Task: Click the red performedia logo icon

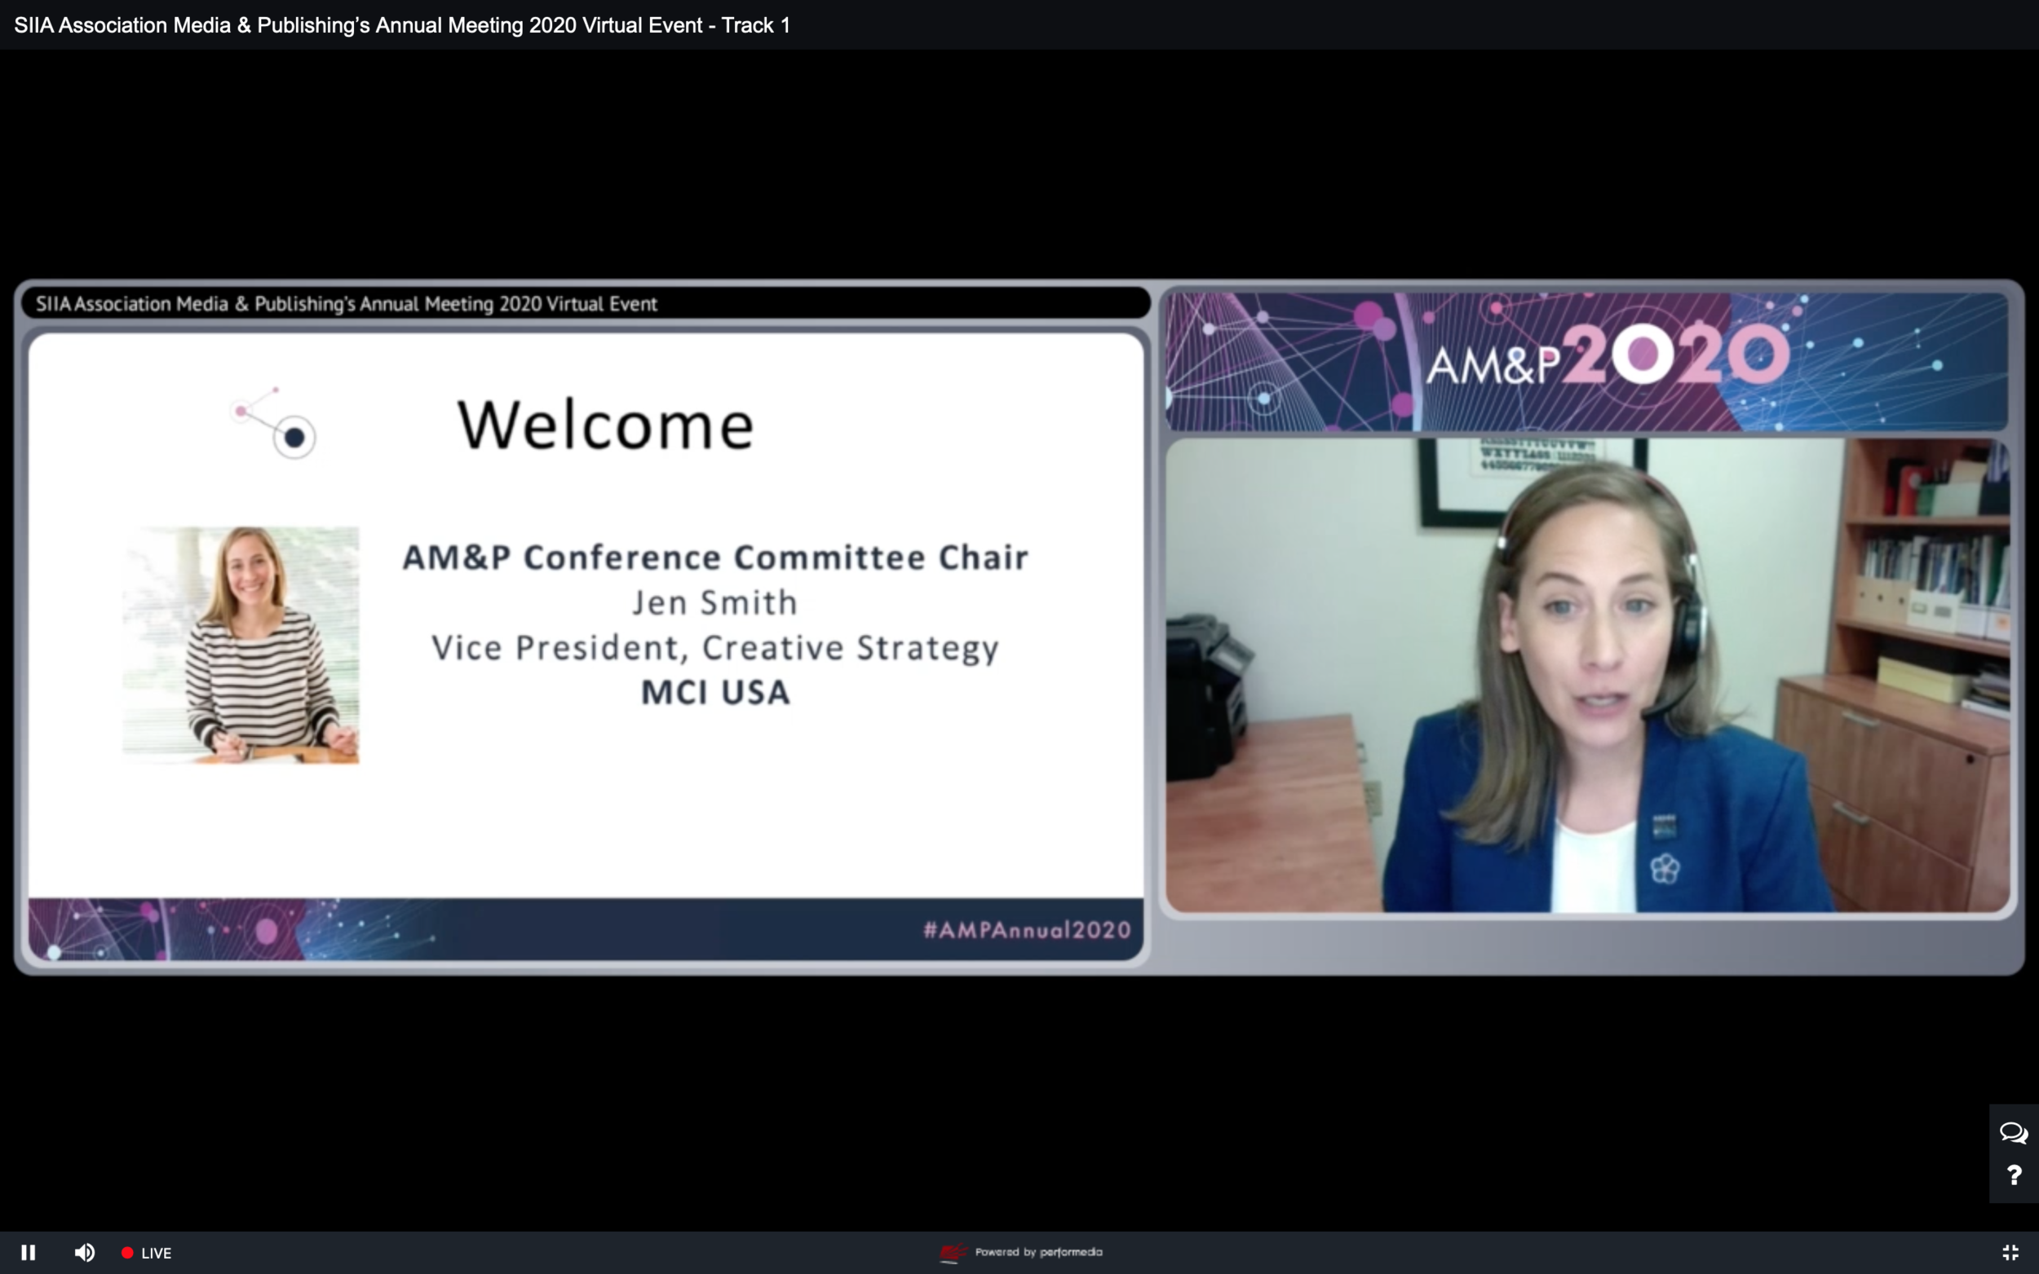Action: pos(953,1253)
